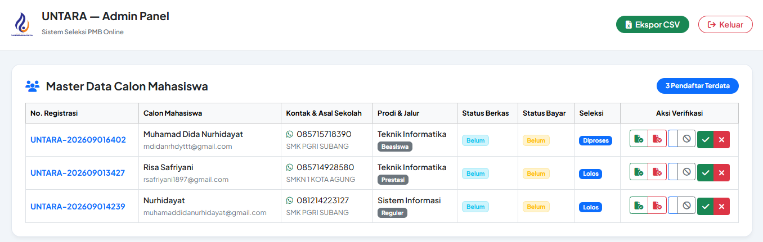
Task: Click green checkmark for UNTARA-202609016402
Action: 705,140
